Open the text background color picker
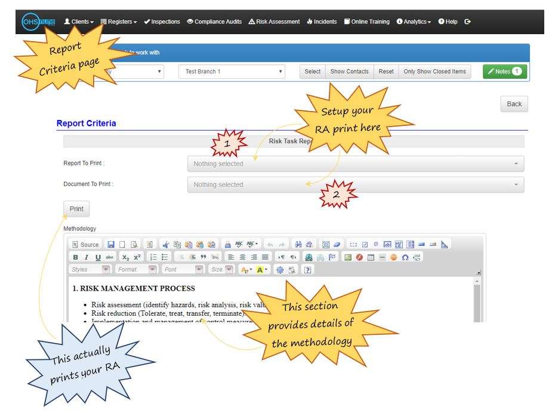 [263, 270]
